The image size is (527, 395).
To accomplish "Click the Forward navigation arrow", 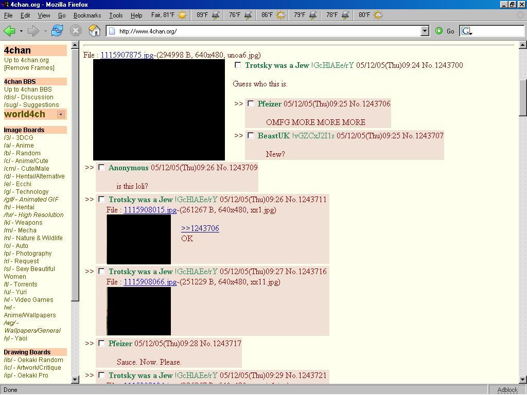I will [x=33, y=31].
